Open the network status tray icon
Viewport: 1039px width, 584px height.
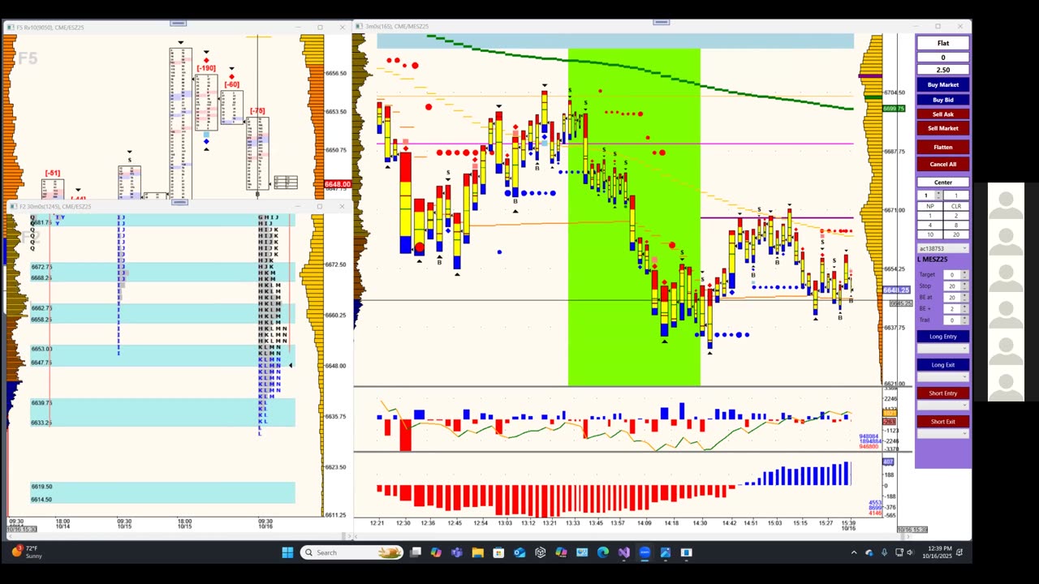pos(899,552)
